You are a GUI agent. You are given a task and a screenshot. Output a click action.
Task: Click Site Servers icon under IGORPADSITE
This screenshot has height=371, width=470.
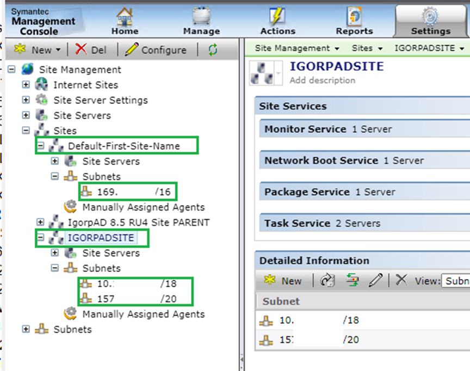pos(71,252)
